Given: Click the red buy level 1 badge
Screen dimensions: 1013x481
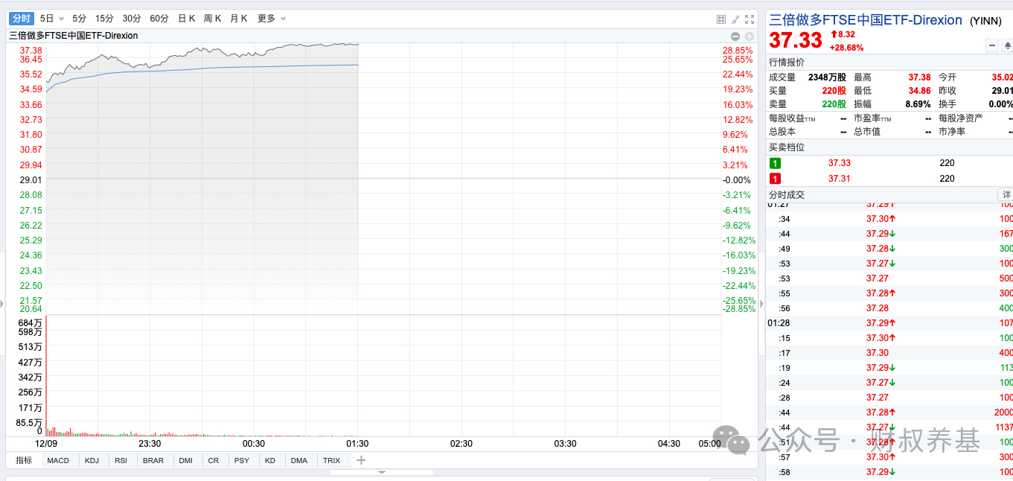Looking at the screenshot, I should (x=775, y=179).
